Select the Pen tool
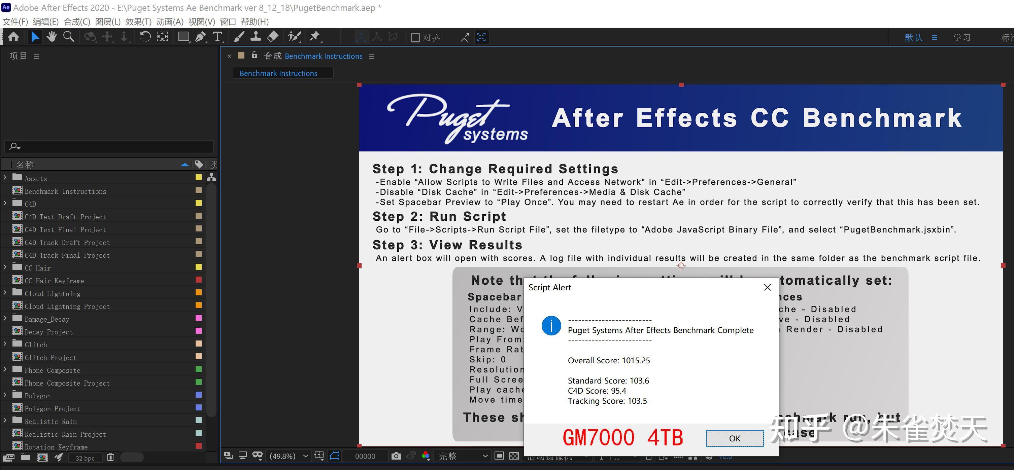The width and height of the screenshot is (1014, 470). (x=200, y=37)
